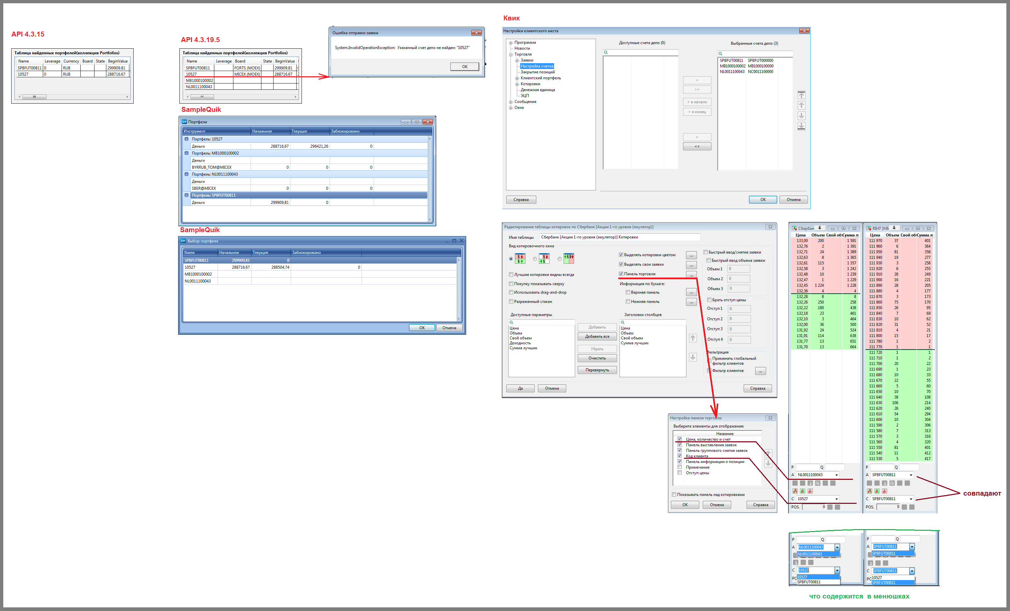This screenshot has width=1010, height=611.
Task: Select the second quote window view radio button
Action: click(x=535, y=259)
